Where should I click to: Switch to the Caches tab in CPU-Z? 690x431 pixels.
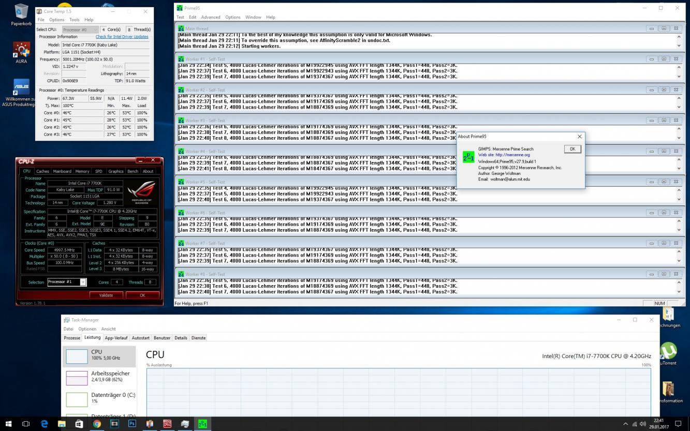42,171
